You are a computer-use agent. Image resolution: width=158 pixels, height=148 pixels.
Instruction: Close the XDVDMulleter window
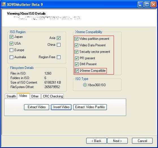[x=153, y=5]
